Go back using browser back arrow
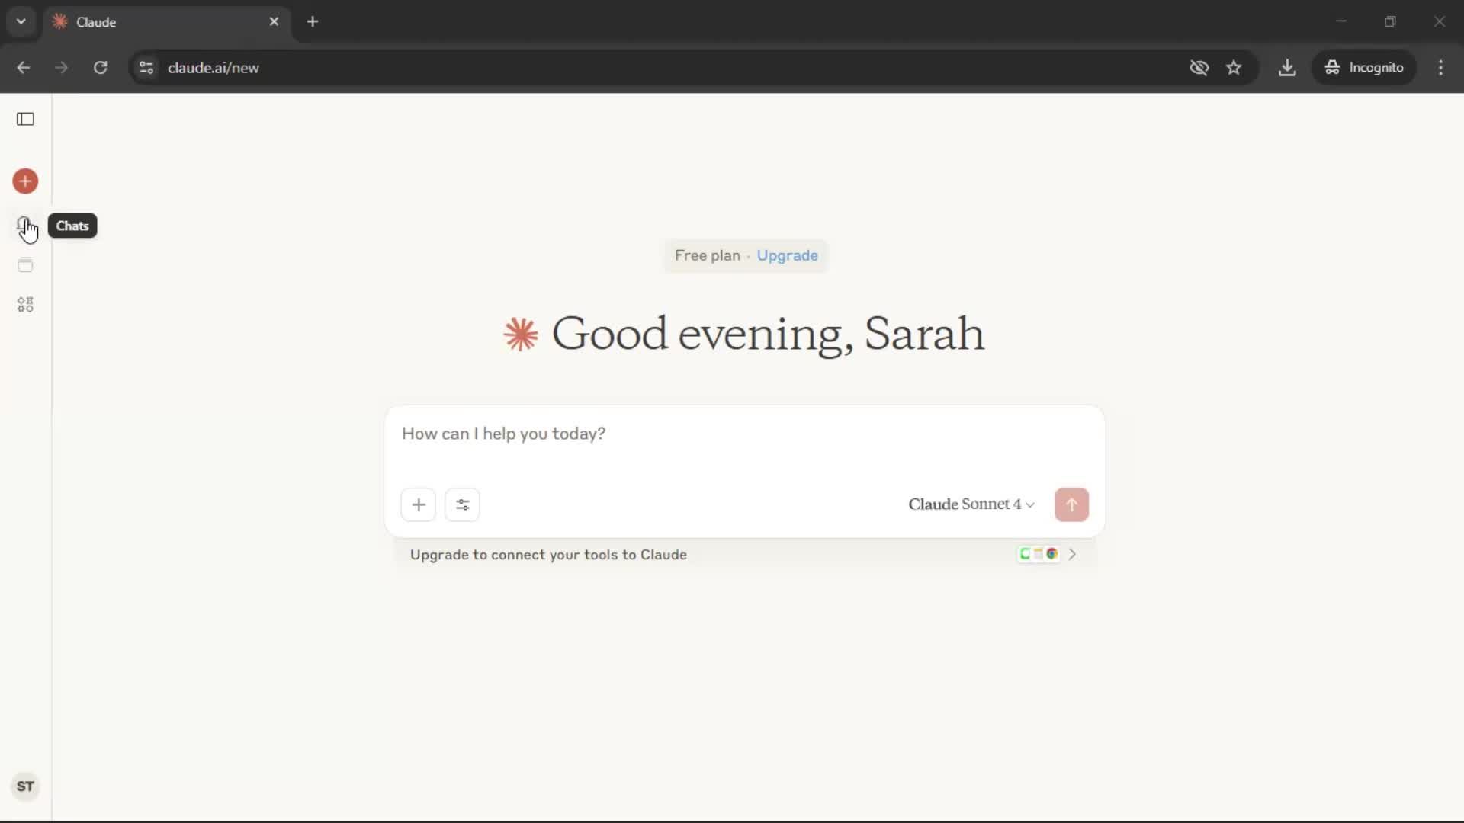Image resolution: width=1464 pixels, height=823 pixels. tap(24, 68)
